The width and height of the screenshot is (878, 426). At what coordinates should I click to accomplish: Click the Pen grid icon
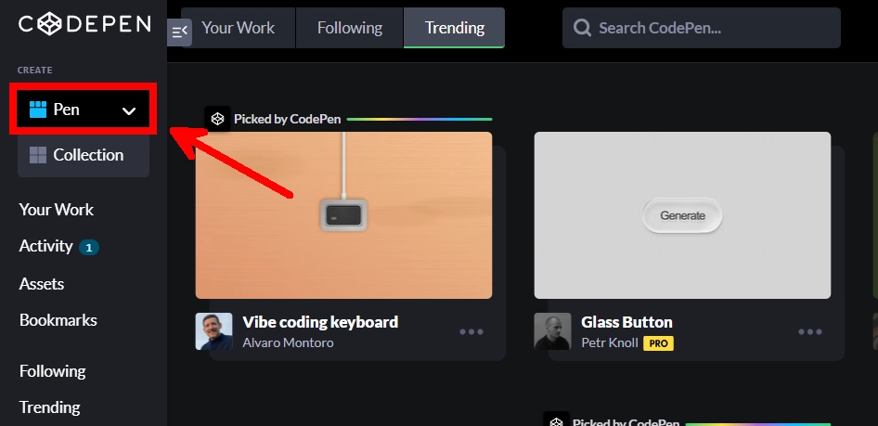tap(38, 110)
